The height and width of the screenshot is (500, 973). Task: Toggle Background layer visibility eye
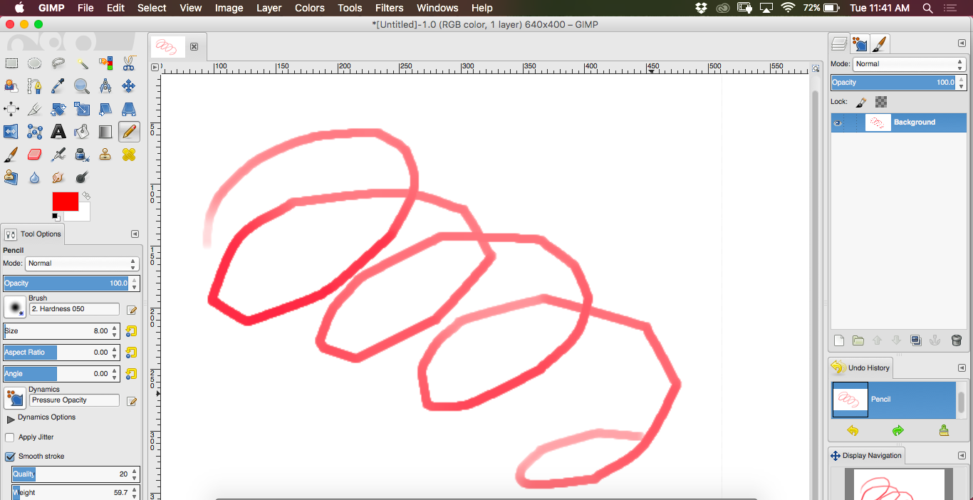[838, 123]
